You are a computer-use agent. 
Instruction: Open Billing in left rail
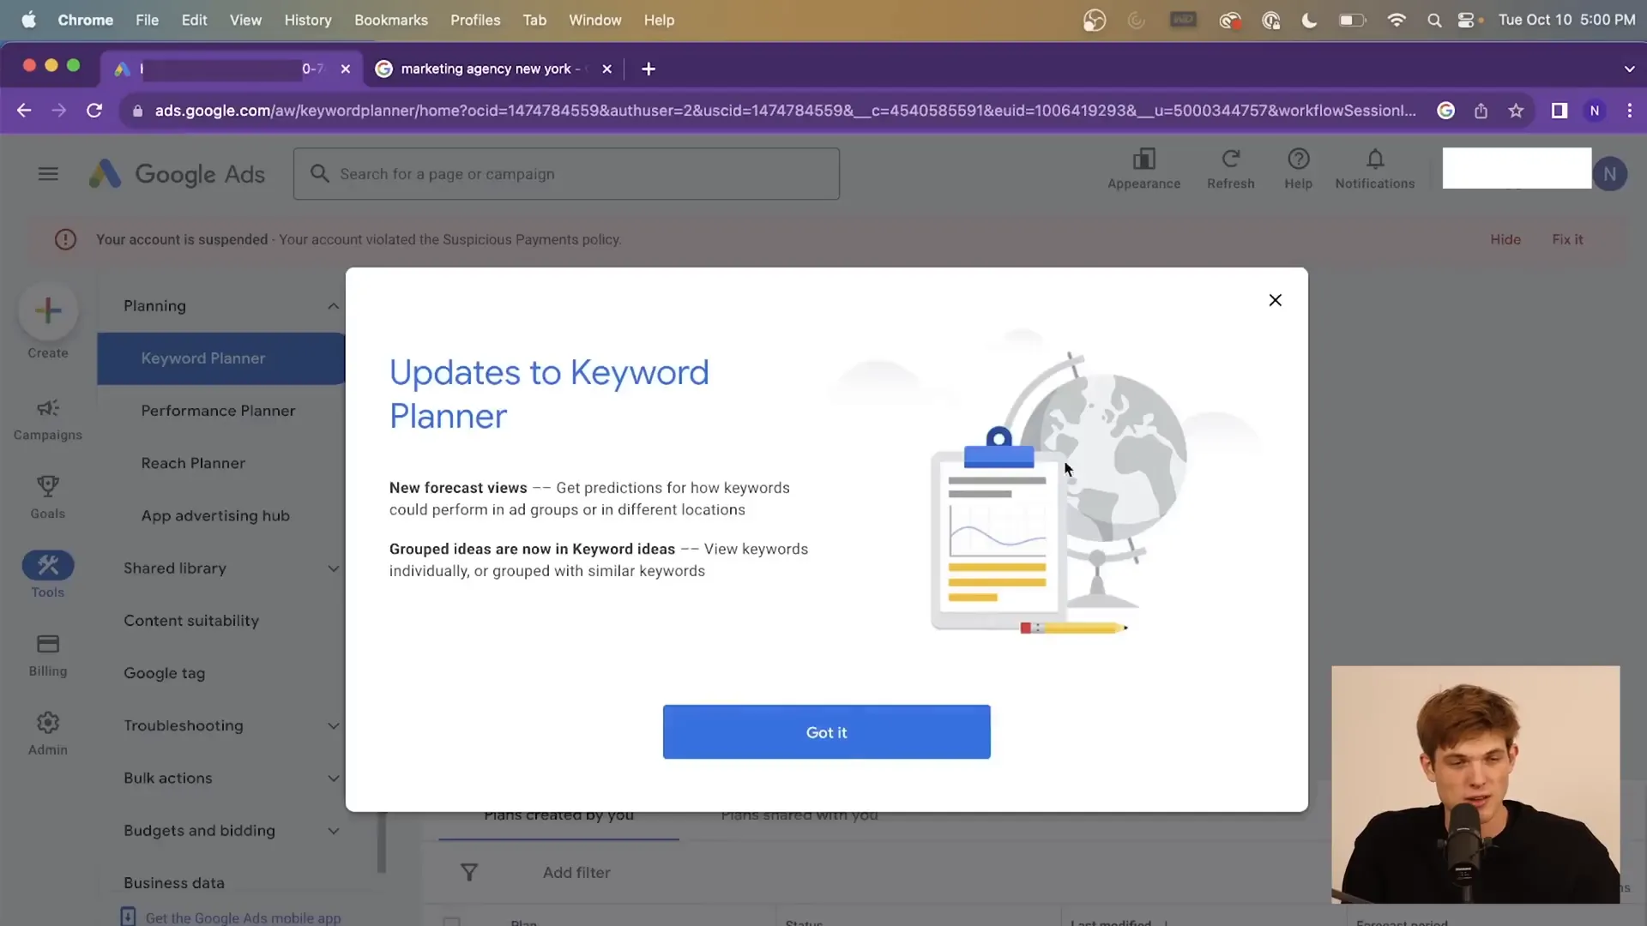pyautogui.click(x=48, y=655)
